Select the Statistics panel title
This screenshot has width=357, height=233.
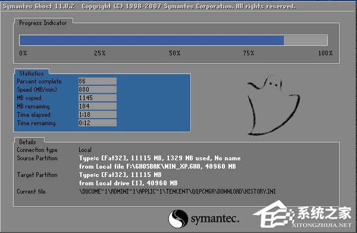click(x=32, y=73)
